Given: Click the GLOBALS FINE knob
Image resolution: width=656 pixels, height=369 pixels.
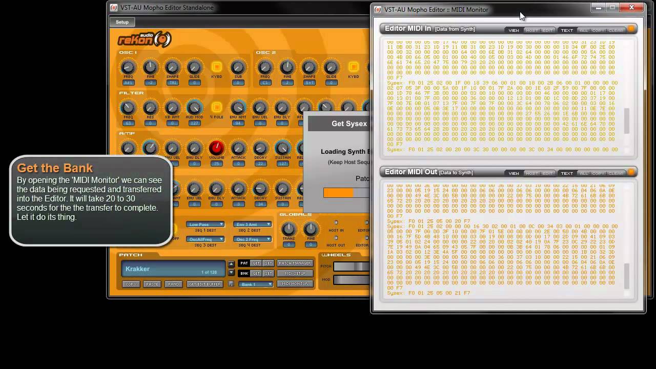Looking at the screenshot, I should pyautogui.click(x=311, y=229).
